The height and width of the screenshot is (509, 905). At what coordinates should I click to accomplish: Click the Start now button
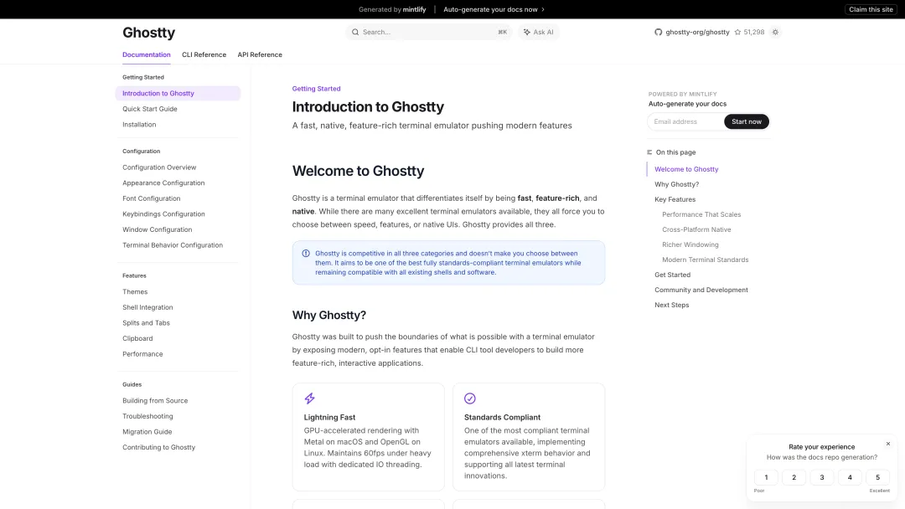pyautogui.click(x=747, y=121)
